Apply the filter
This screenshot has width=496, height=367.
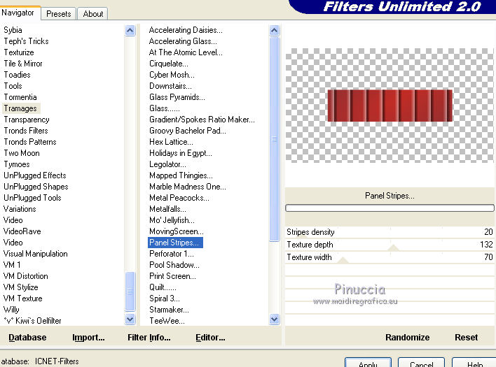tap(368, 363)
